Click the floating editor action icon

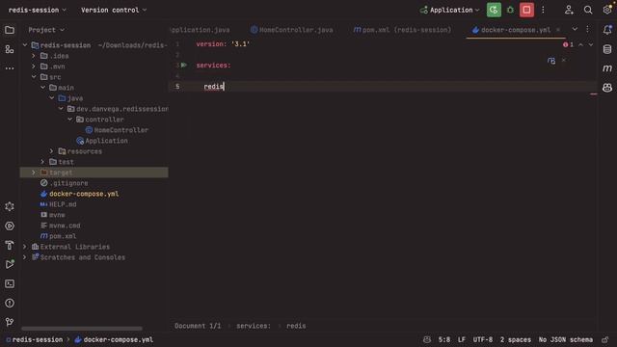(551, 61)
